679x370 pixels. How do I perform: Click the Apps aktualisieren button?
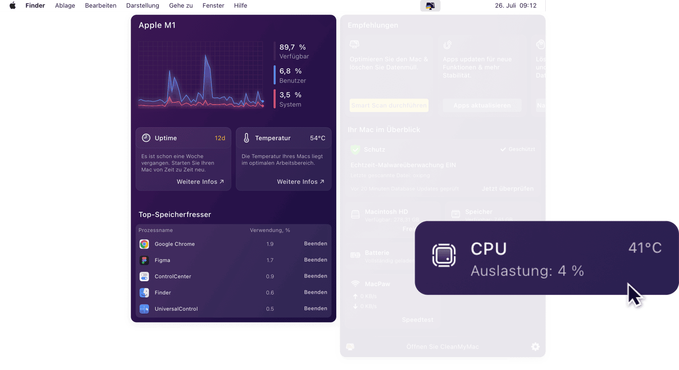(482, 106)
